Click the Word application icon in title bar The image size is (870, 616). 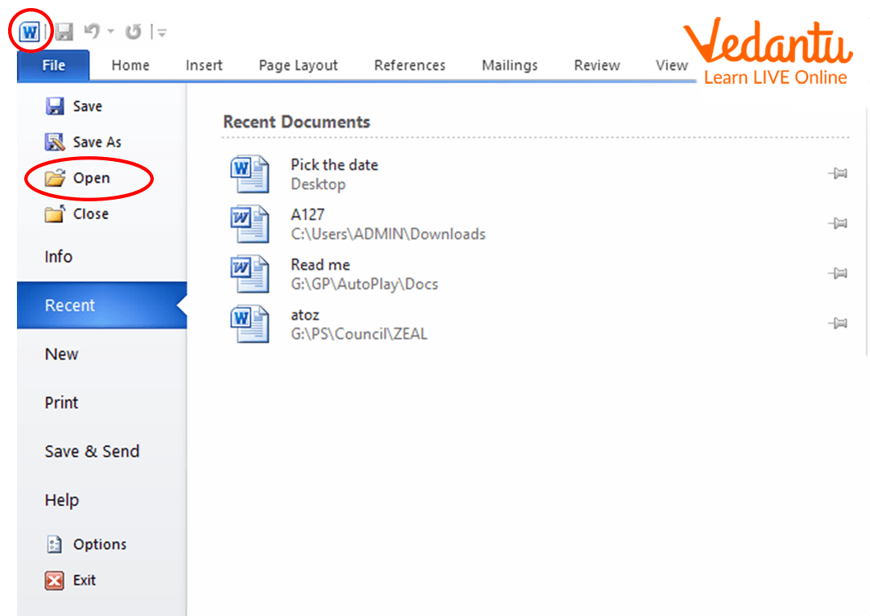[x=30, y=32]
